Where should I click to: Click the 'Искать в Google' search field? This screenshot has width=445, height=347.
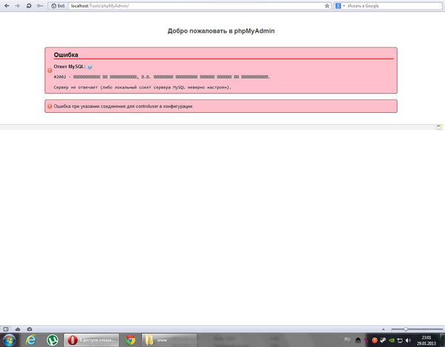pos(394,6)
